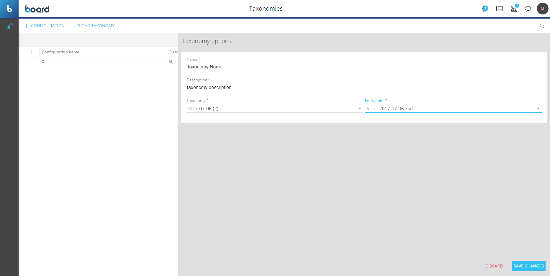Click the Description field with taxonomy description
This screenshot has height=276, width=550.
click(x=275, y=88)
